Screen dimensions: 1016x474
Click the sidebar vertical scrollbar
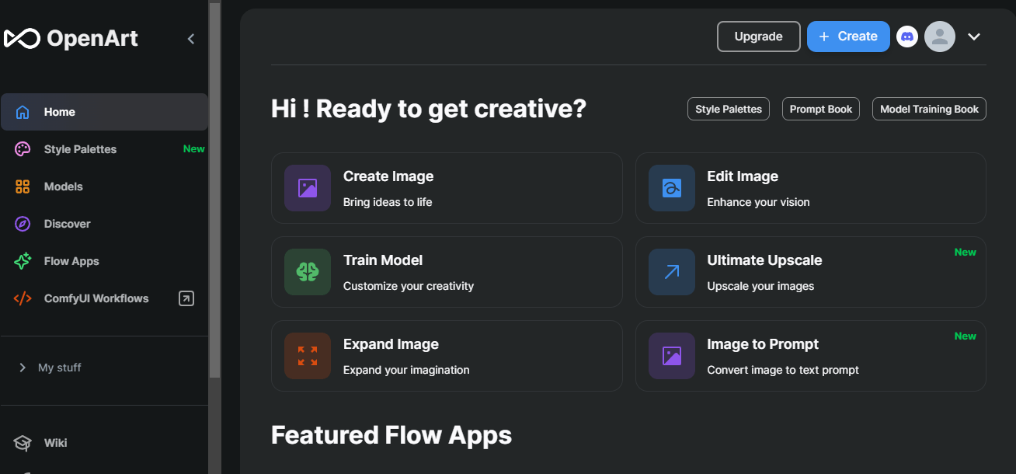(214, 194)
